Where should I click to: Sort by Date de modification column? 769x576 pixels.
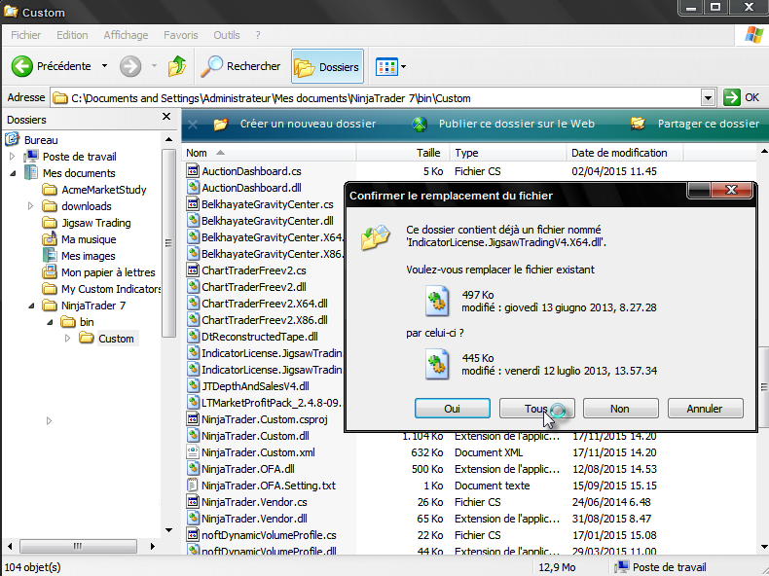(625, 153)
